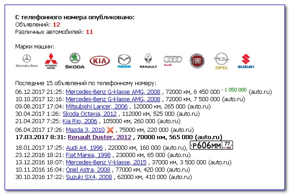Click the price '7 500 000' text

pos(207,99)
